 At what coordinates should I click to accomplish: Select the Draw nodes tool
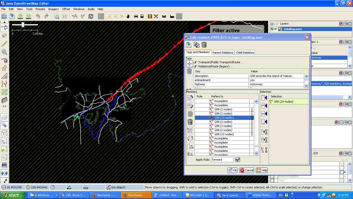[x=4, y=43]
